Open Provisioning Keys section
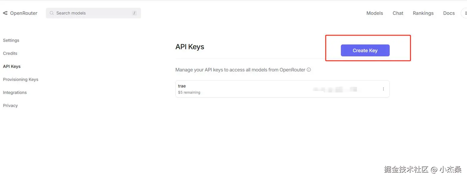 (x=21, y=79)
